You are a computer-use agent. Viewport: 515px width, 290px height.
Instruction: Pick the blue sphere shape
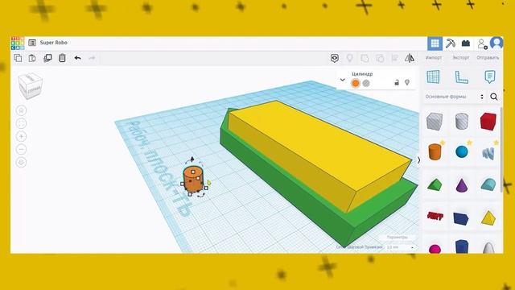461,152
